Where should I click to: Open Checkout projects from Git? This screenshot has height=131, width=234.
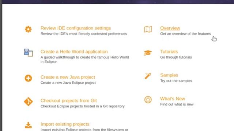(x=69, y=100)
